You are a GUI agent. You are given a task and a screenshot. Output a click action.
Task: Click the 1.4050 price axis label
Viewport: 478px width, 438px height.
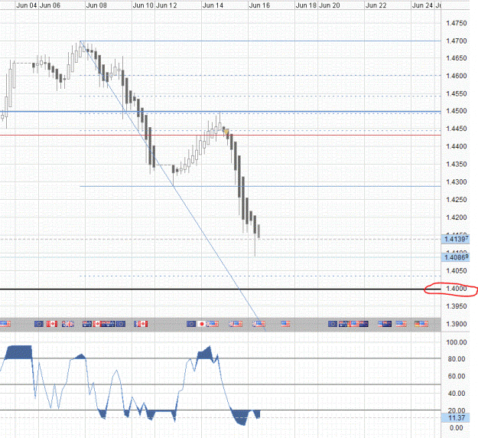[x=457, y=271]
